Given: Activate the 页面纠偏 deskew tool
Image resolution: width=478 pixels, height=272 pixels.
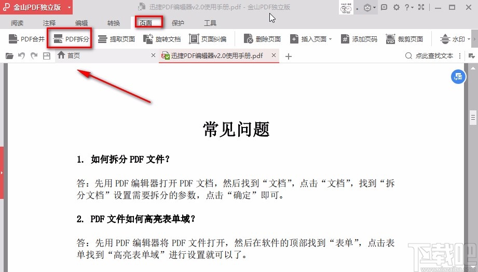Looking at the screenshot, I should 208,39.
